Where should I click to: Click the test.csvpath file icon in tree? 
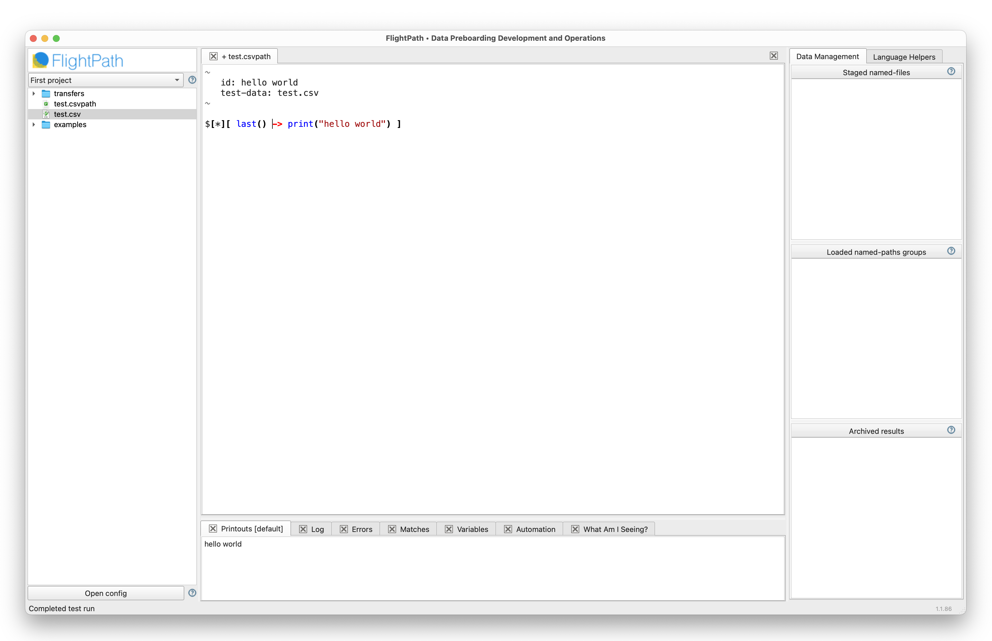pos(46,104)
